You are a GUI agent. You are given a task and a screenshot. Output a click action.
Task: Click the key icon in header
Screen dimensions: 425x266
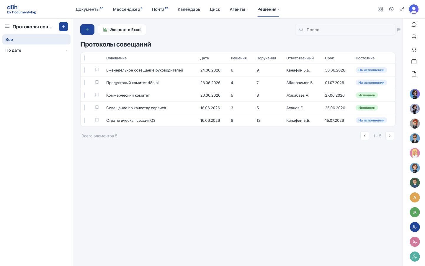coord(402,9)
